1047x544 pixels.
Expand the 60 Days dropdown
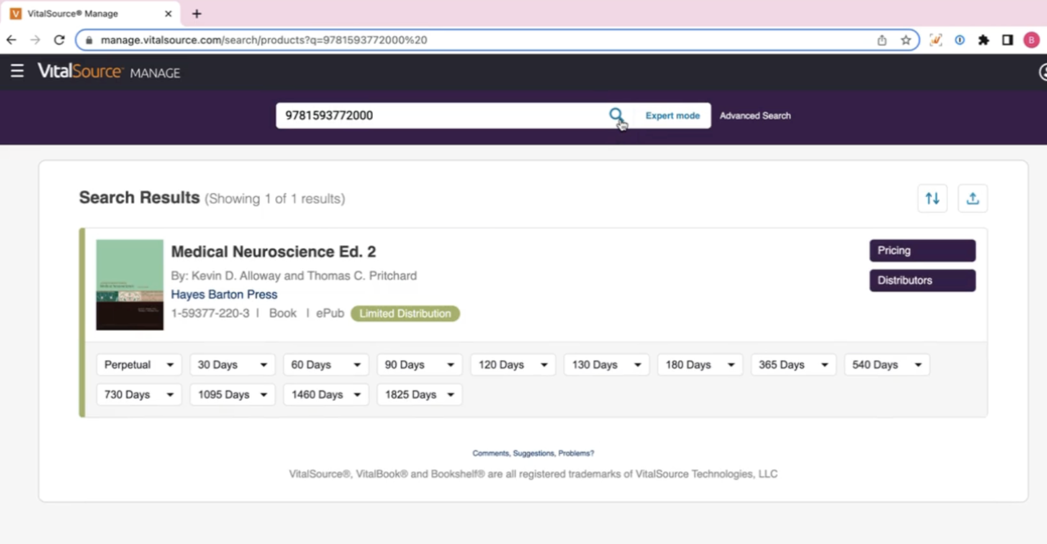[326, 365]
